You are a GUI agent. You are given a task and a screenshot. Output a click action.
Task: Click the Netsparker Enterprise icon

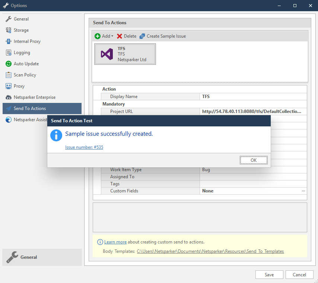pos(8,97)
